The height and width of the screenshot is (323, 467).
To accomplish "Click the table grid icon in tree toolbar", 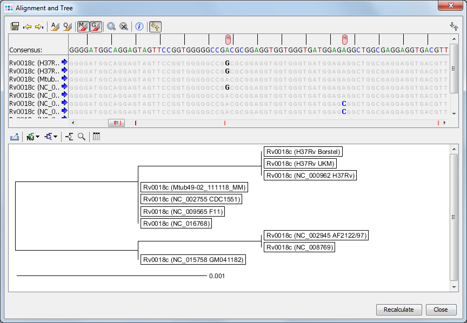I will pyautogui.click(x=96, y=137).
